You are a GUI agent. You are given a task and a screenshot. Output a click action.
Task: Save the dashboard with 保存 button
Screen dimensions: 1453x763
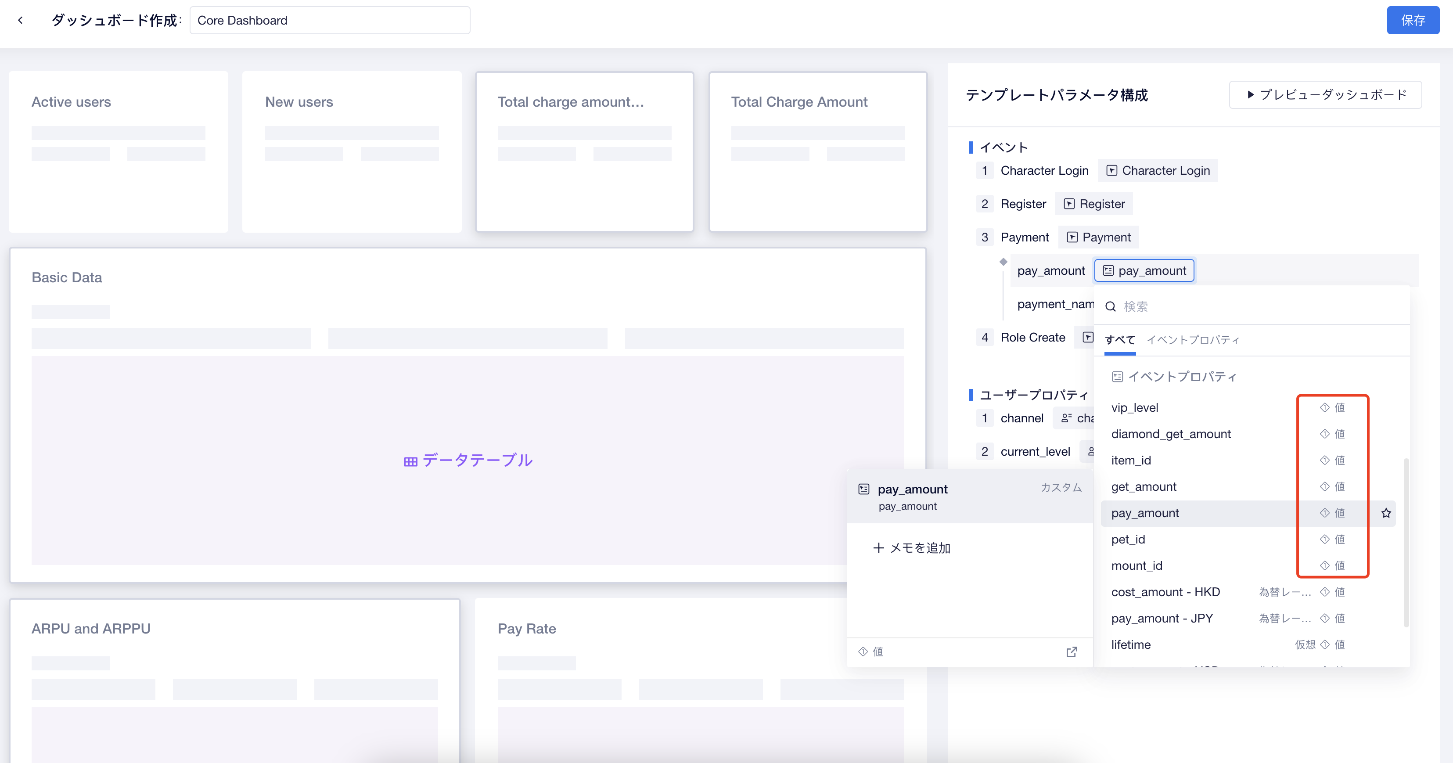pyautogui.click(x=1412, y=20)
